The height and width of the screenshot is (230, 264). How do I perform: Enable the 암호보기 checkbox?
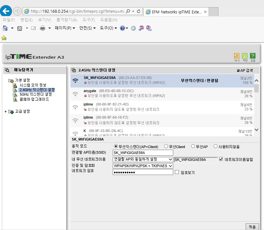(x=177, y=172)
